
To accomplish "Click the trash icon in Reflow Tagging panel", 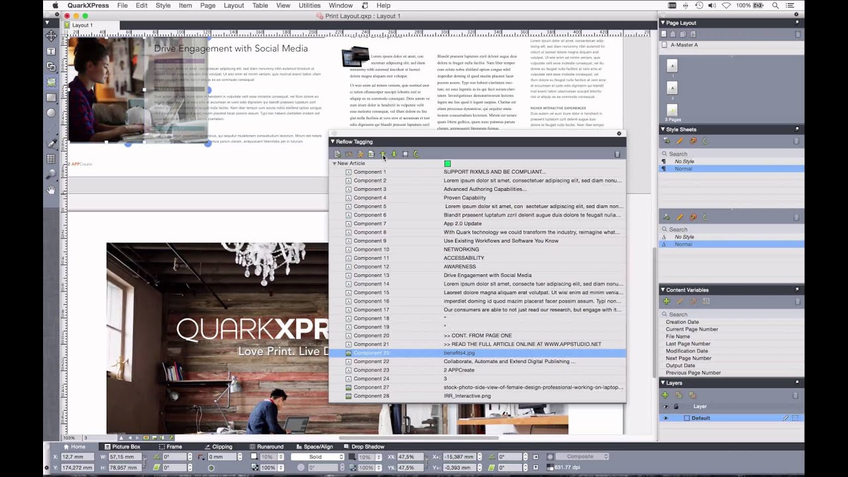I will coord(617,154).
